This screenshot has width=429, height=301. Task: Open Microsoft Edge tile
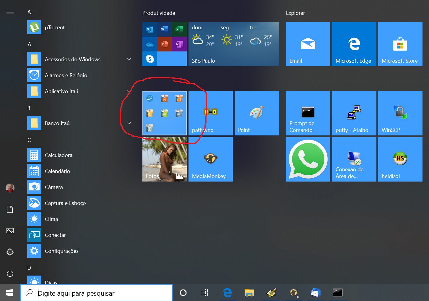click(354, 44)
